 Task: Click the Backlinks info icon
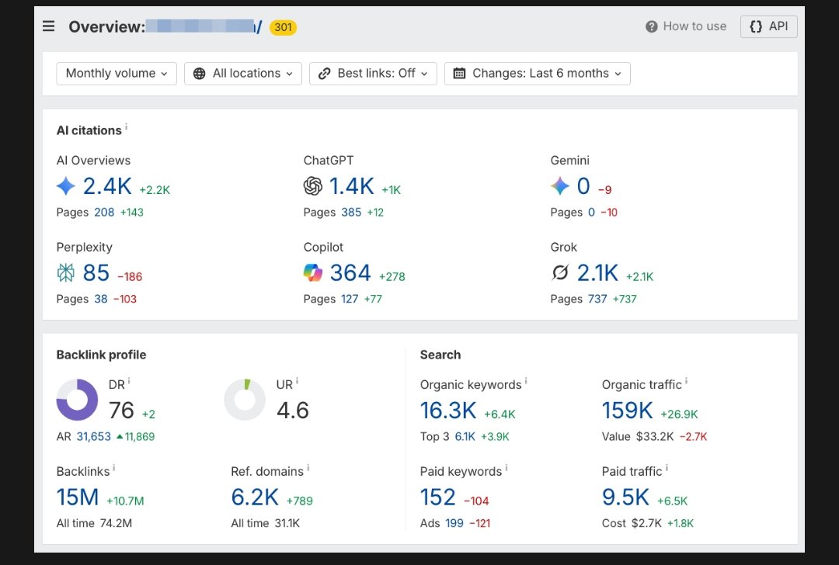point(114,468)
